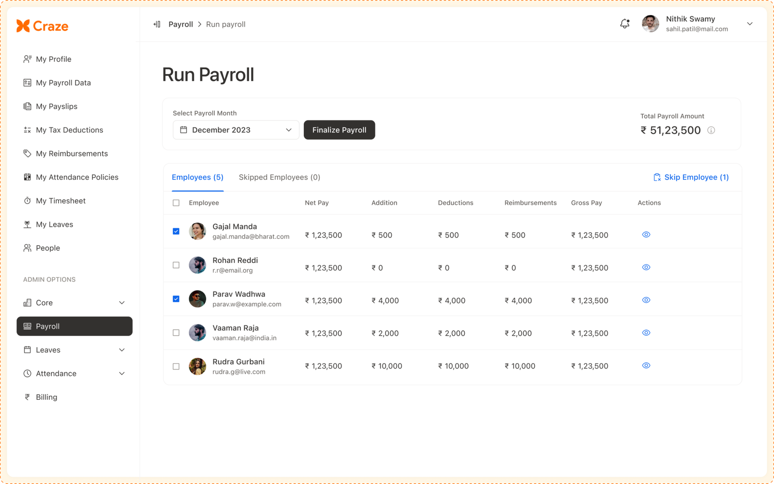Open the Billing section
The height and width of the screenshot is (484, 774).
point(46,396)
